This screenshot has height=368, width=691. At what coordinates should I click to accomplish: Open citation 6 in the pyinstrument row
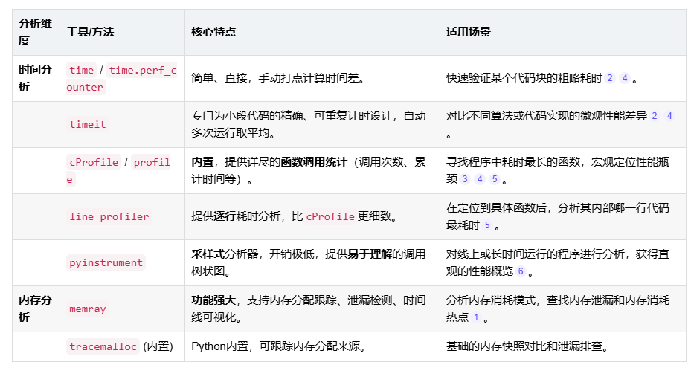[x=521, y=271]
